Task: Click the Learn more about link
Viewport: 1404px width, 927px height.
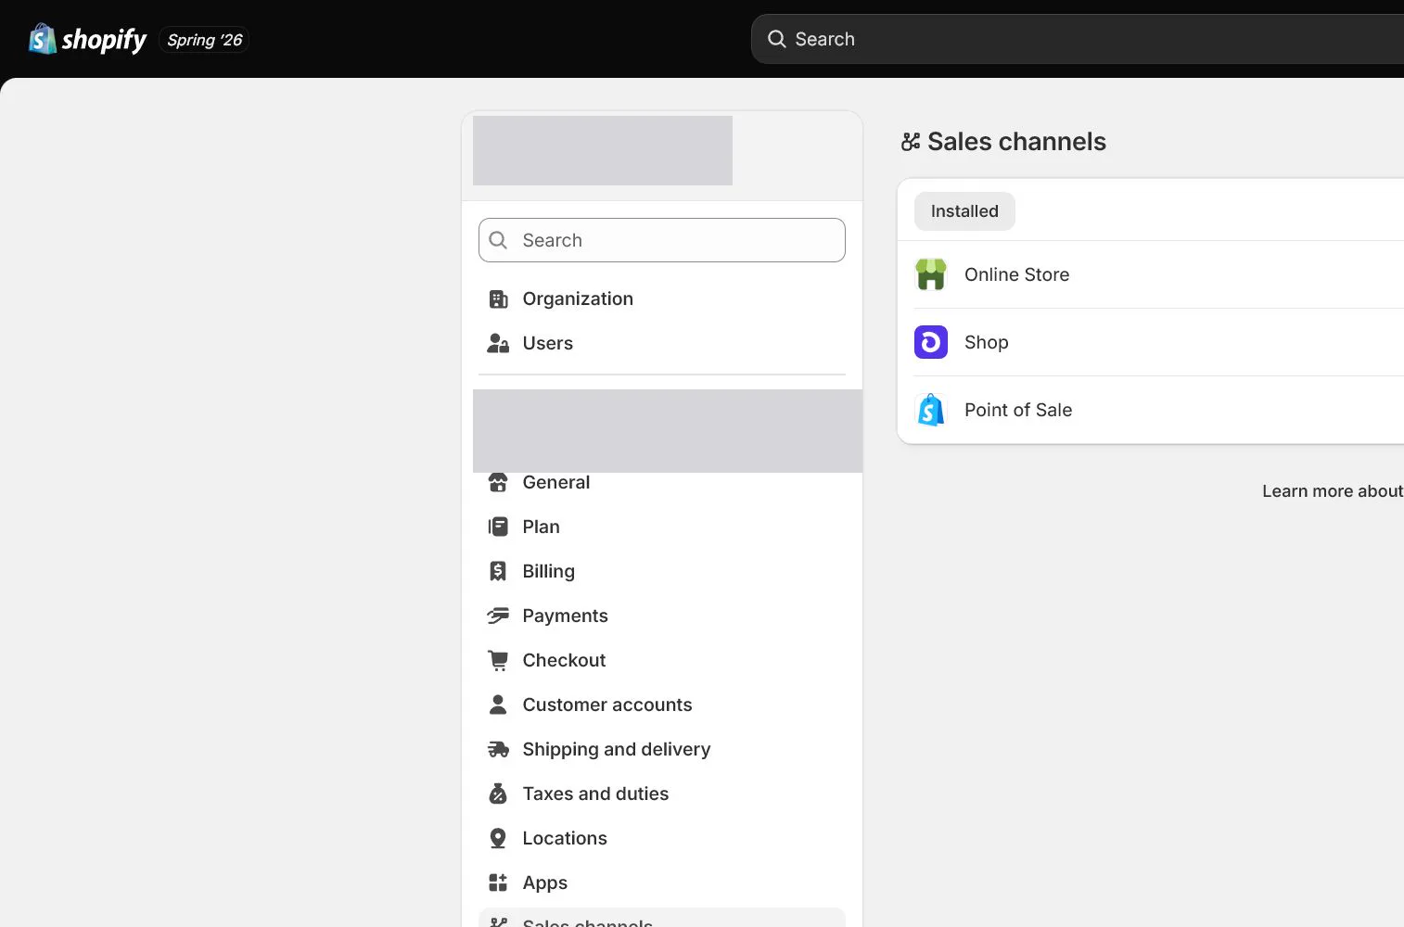Action: point(1333,491)
